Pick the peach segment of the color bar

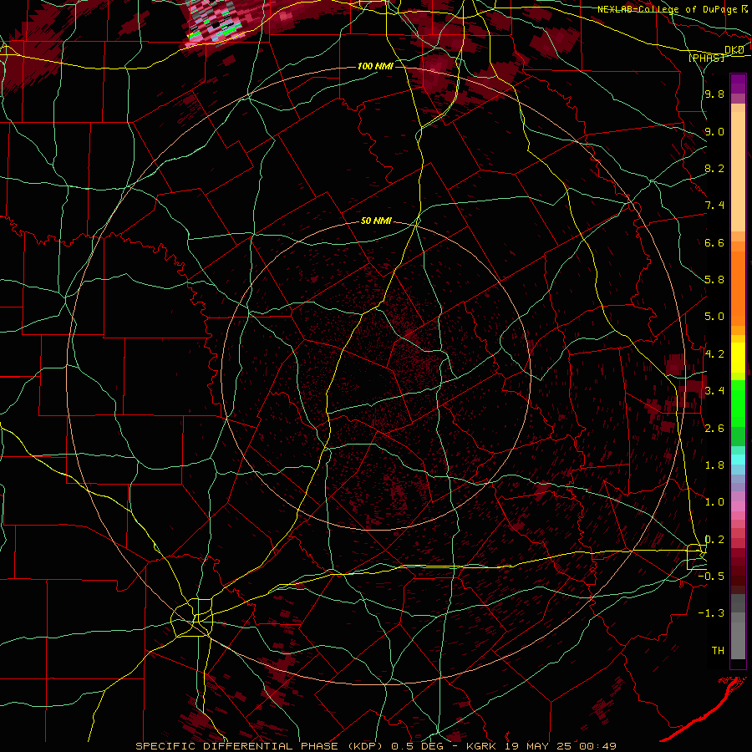click(738, 168)
